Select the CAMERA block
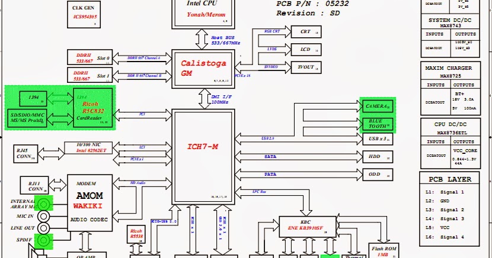 [x=378, y=106]
